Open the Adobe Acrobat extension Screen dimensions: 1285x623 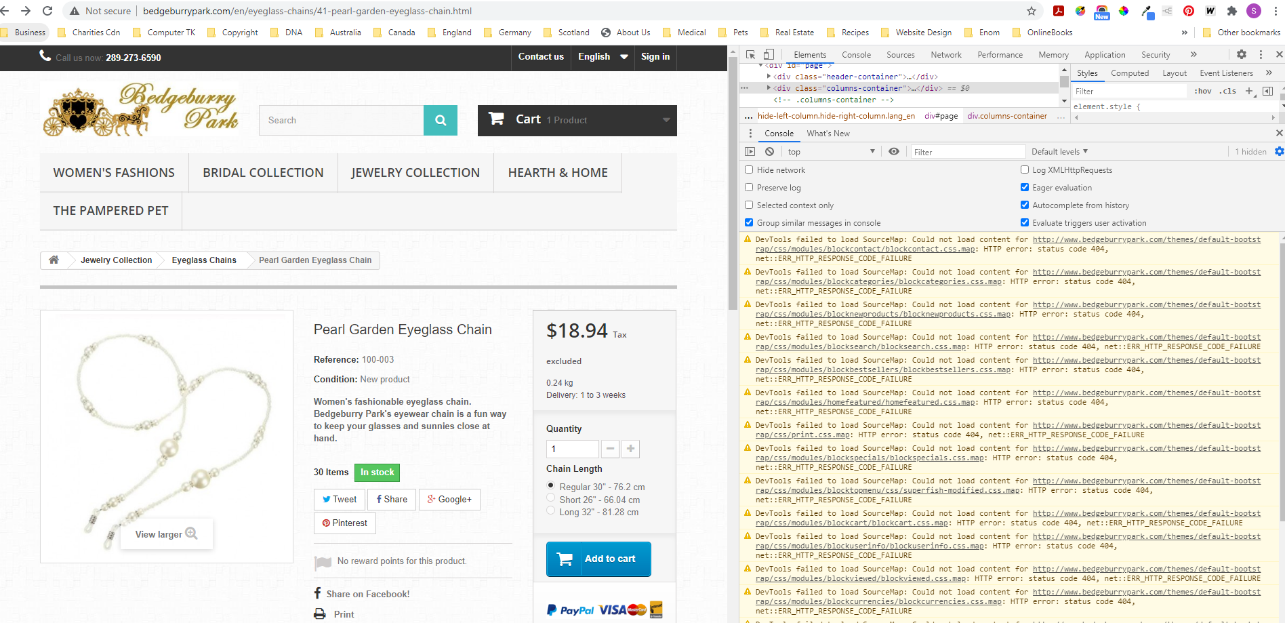pos(1059,11)
